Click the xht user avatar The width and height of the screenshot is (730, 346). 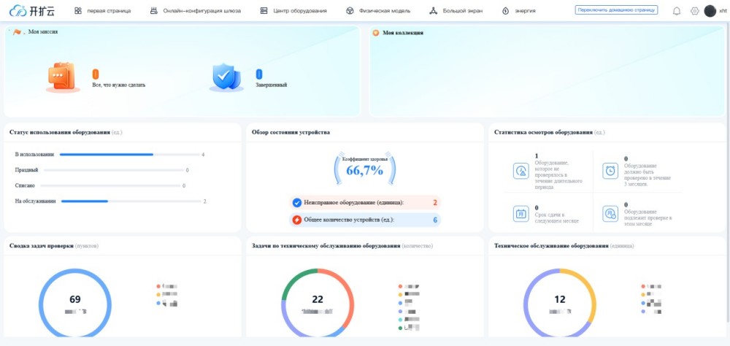(x=710, y=11)
